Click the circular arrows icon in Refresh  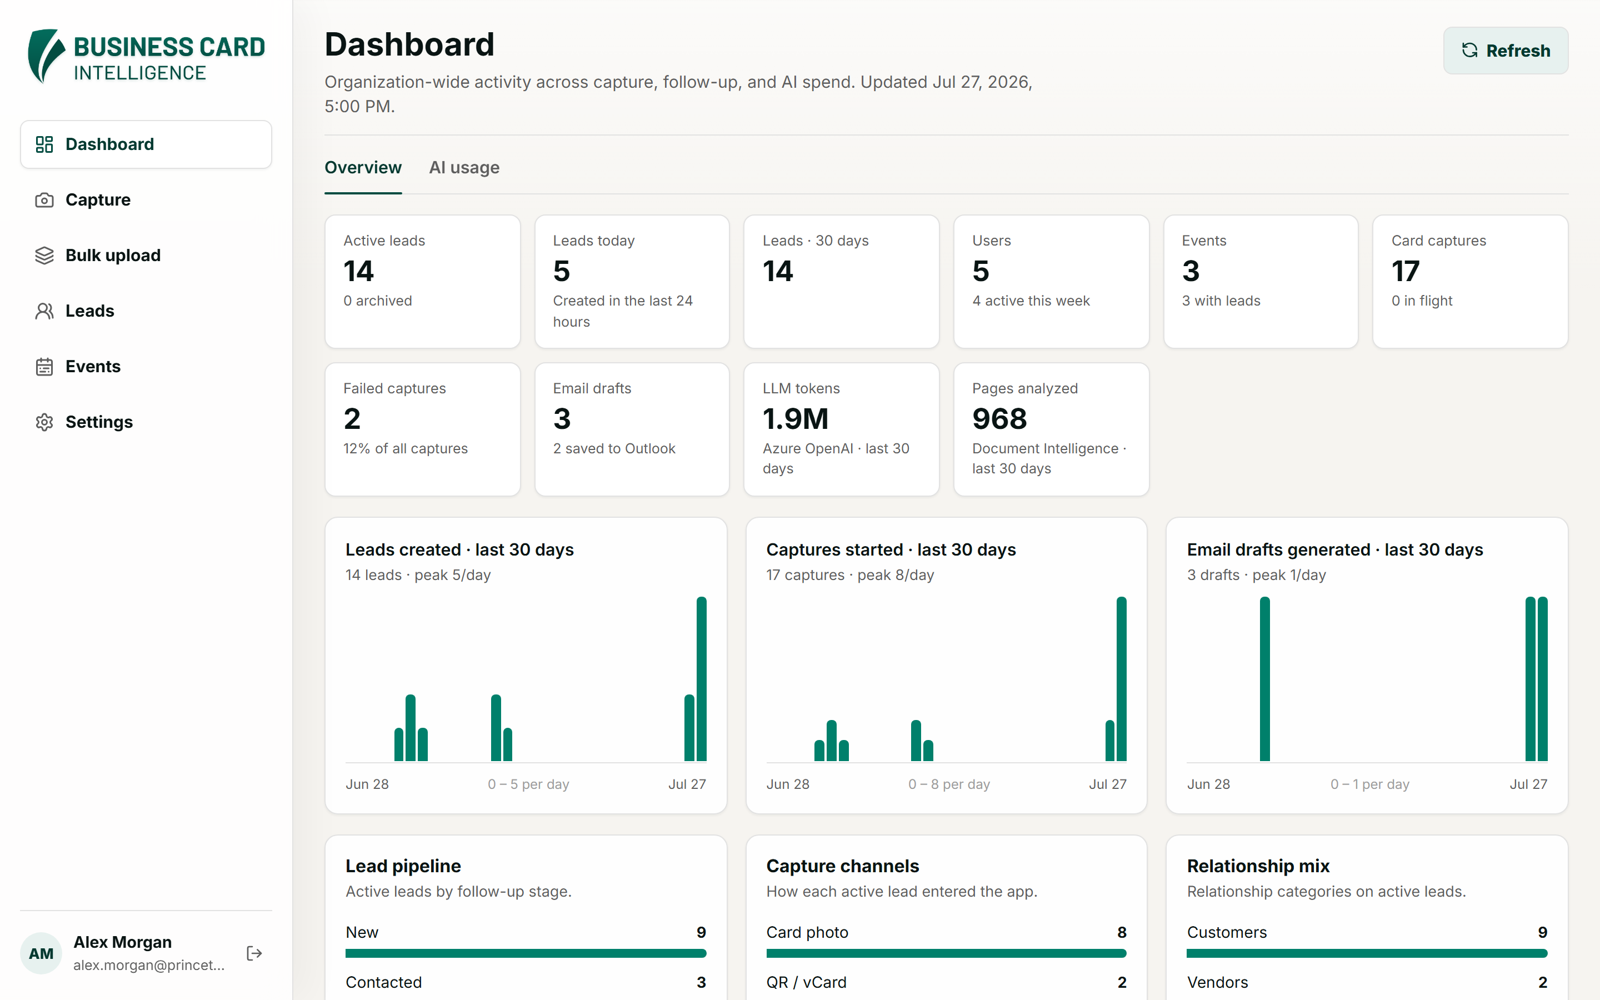tap(1469, 50)
